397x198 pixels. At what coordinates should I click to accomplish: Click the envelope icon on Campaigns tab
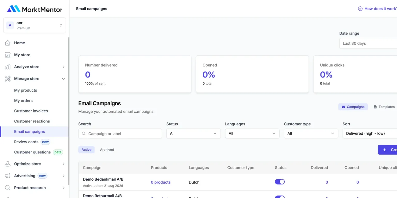[343, 107]
